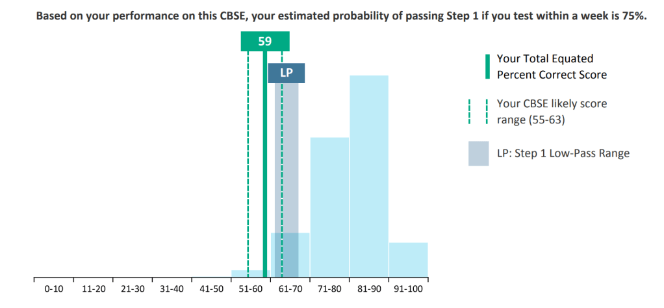Click the 81-90 axis label
This screenshot has height=308, width=664.
pos(369,289)
